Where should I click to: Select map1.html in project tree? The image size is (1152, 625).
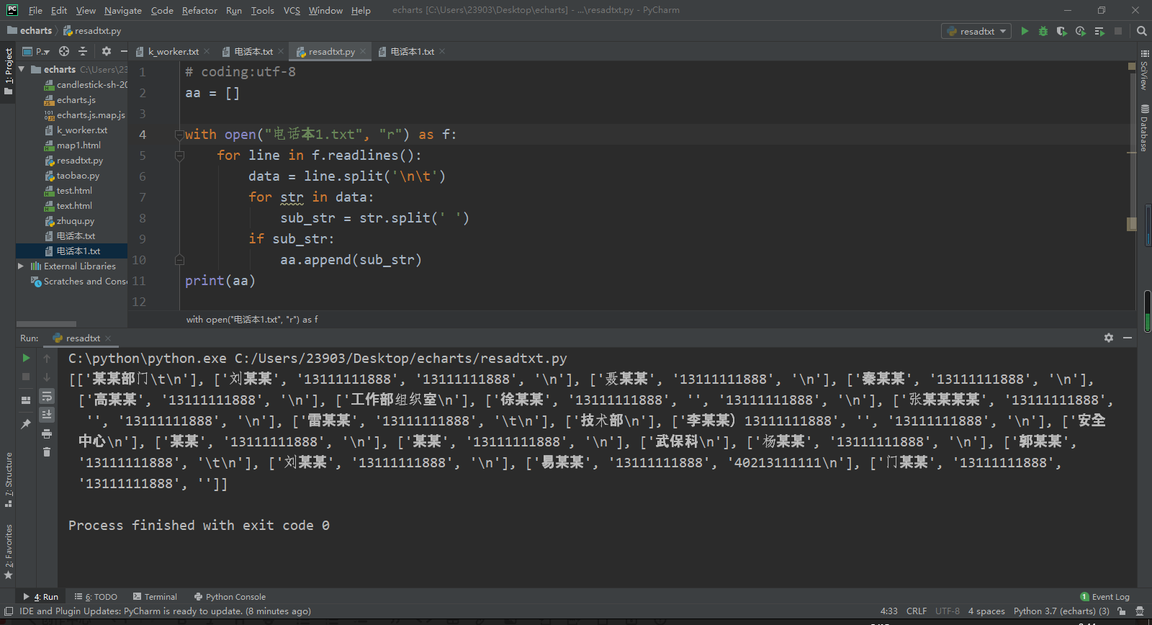click(78, 145)
